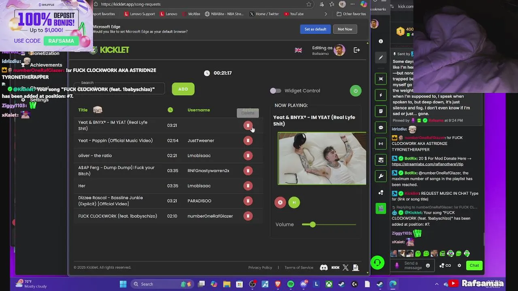Adjust the Volume slider
The height and width of the screenshot is (291, 518).
click(x=329, y=224)
